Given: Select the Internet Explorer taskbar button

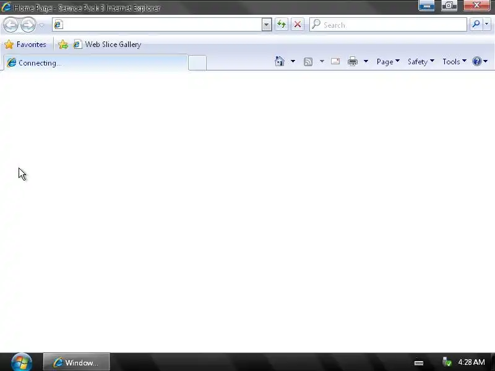Looking at the screenshot, I should (76, 362).
